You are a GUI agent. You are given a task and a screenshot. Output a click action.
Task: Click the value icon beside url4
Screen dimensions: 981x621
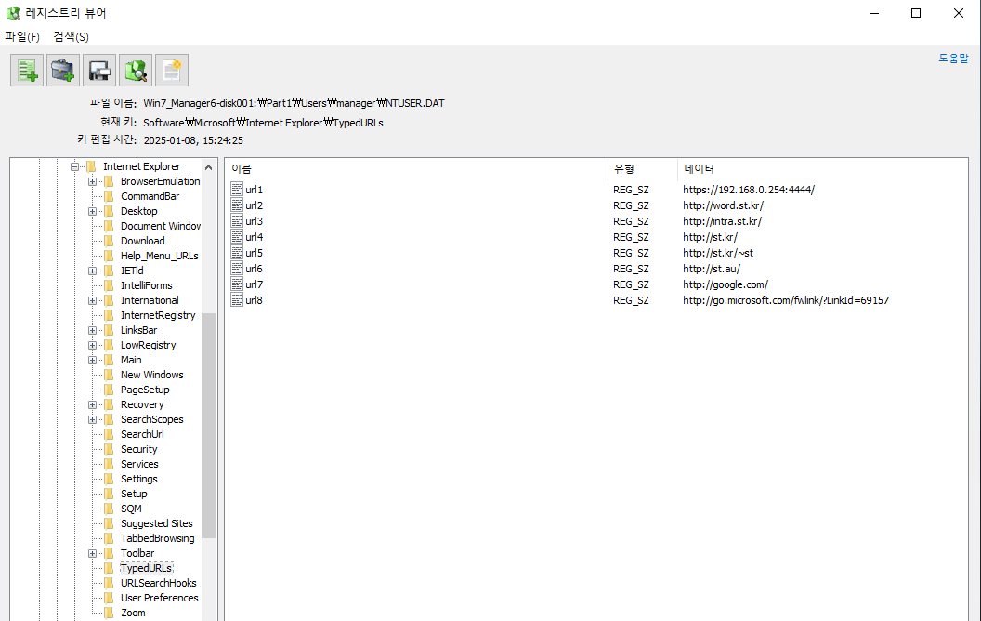coord(237,237)
